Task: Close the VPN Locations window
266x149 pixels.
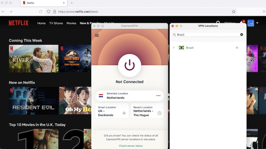Action: 173,26
